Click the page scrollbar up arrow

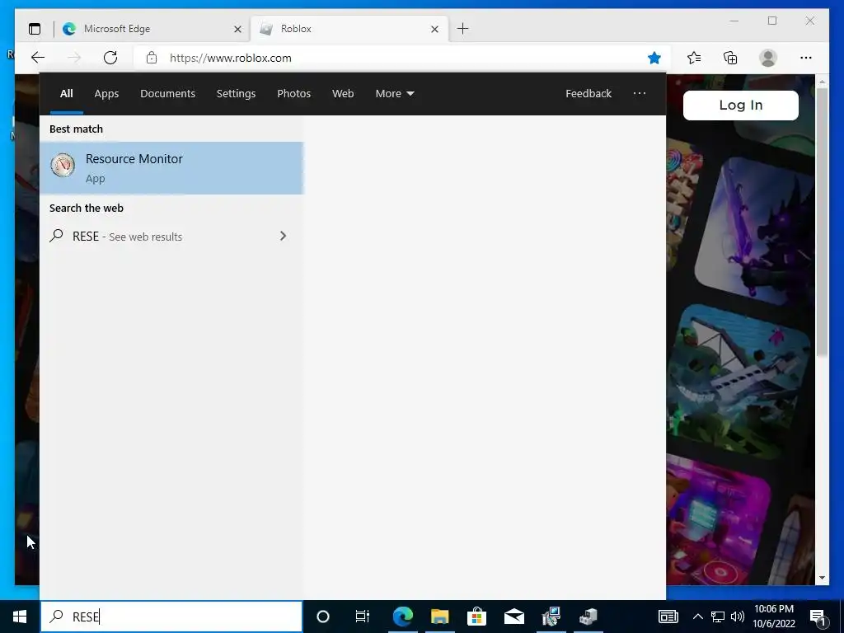[x=822, y=82]
